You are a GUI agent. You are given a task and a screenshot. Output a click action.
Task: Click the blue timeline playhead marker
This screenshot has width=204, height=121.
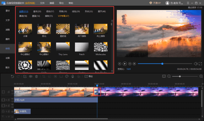[x=97, y=86]
